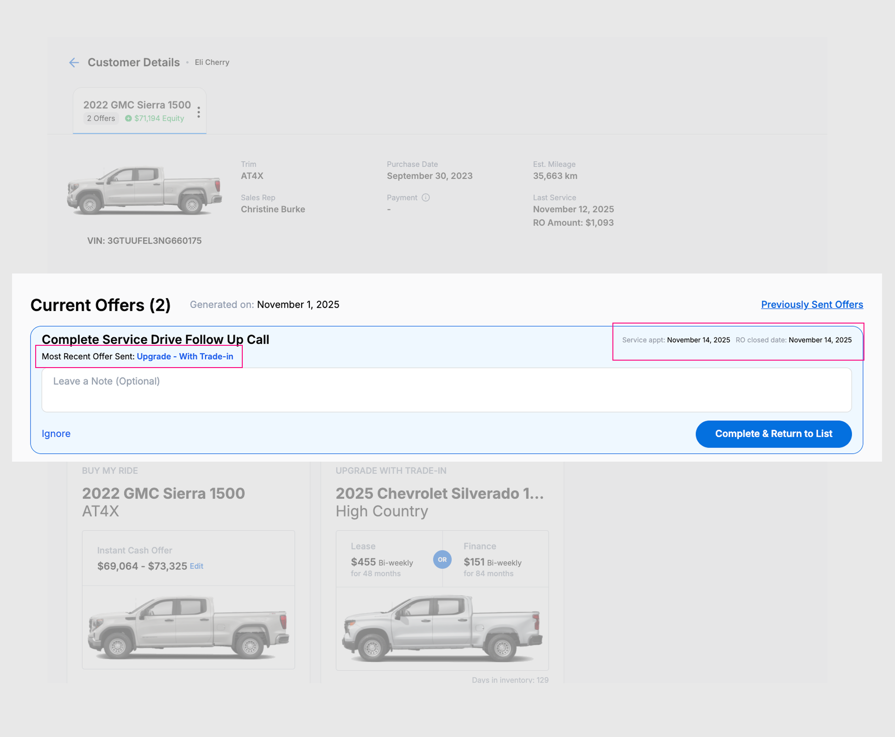
Task: Open Previously Sent Offers link
Action: click(x=812, y=305)
